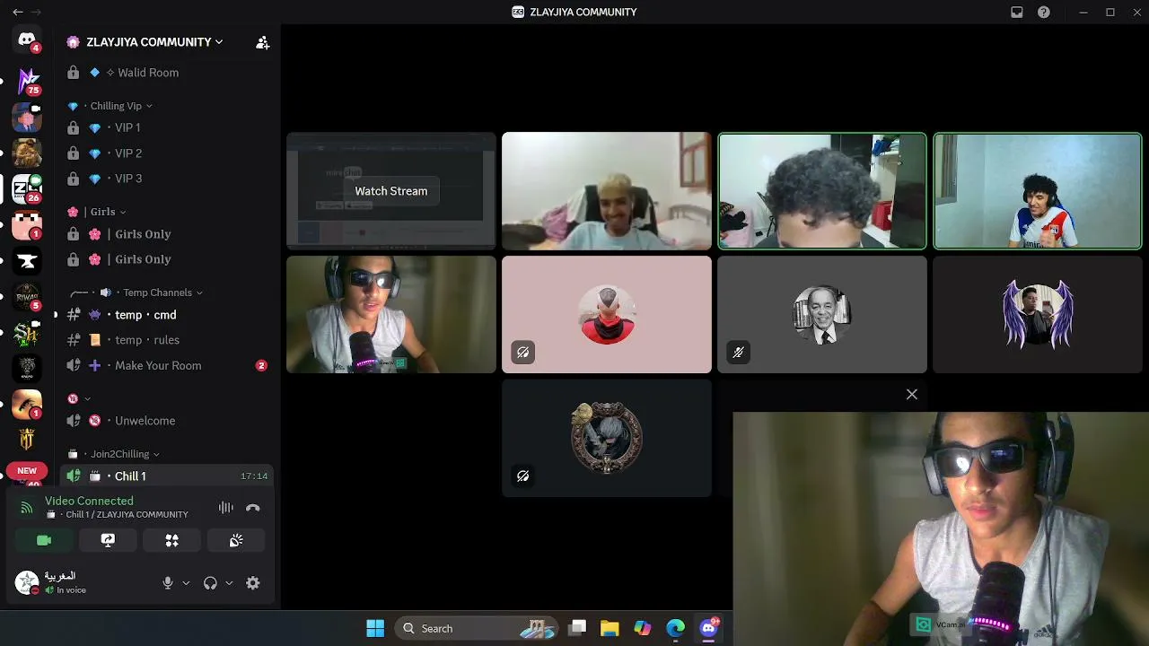Join the Make Your Room channel

click(168, 365)
